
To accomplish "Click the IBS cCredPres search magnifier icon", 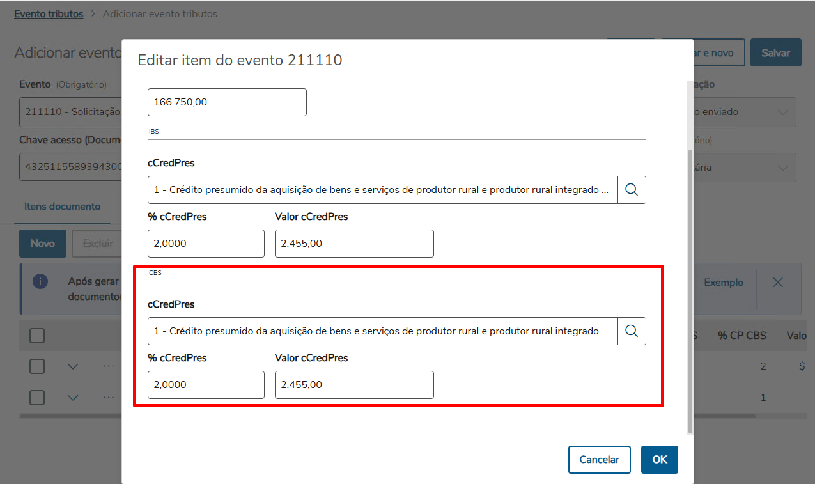I will pyautogui.click(x=632, y=190).
